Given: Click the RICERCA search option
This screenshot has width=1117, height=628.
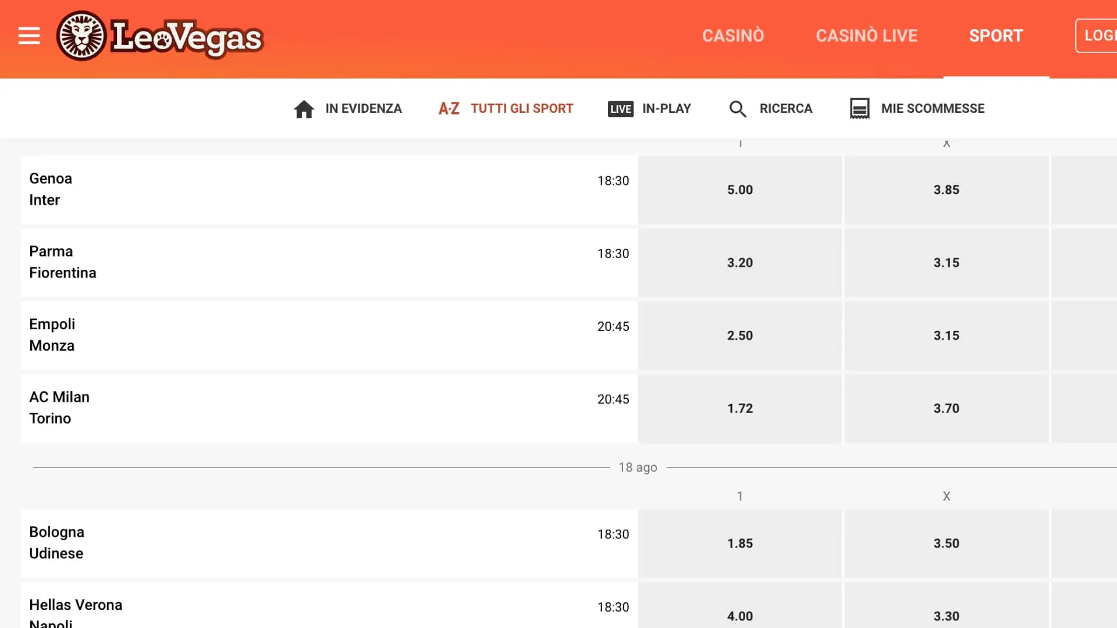Looking at the screenshot, I should 785,108.
